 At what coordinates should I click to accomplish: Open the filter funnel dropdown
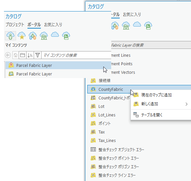coord(38,55)
